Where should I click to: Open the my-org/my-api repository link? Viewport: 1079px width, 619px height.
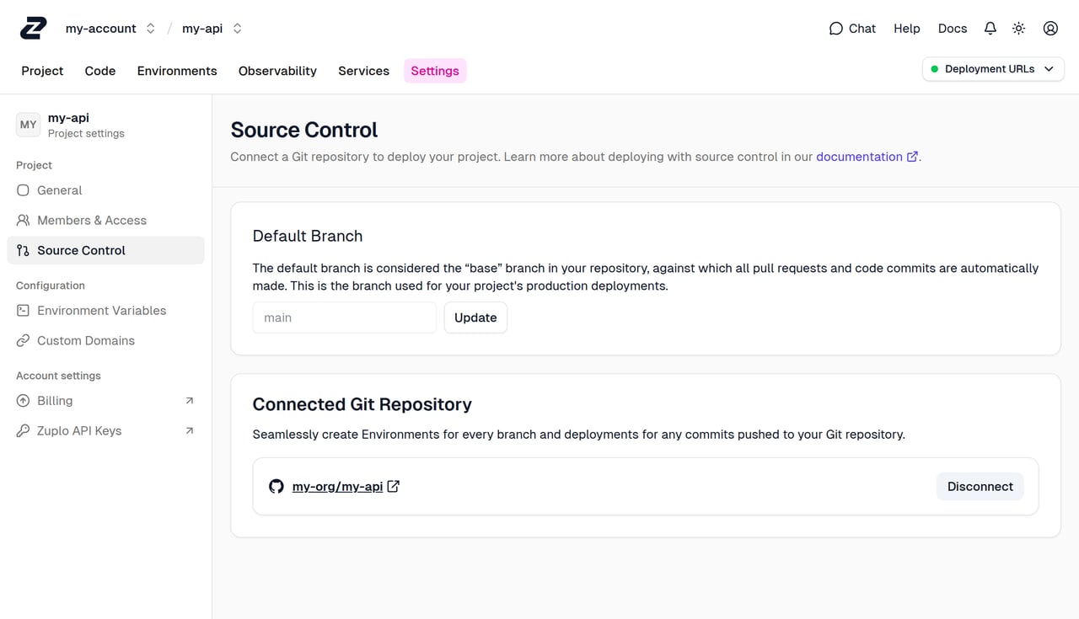click(x=337, y=486)
